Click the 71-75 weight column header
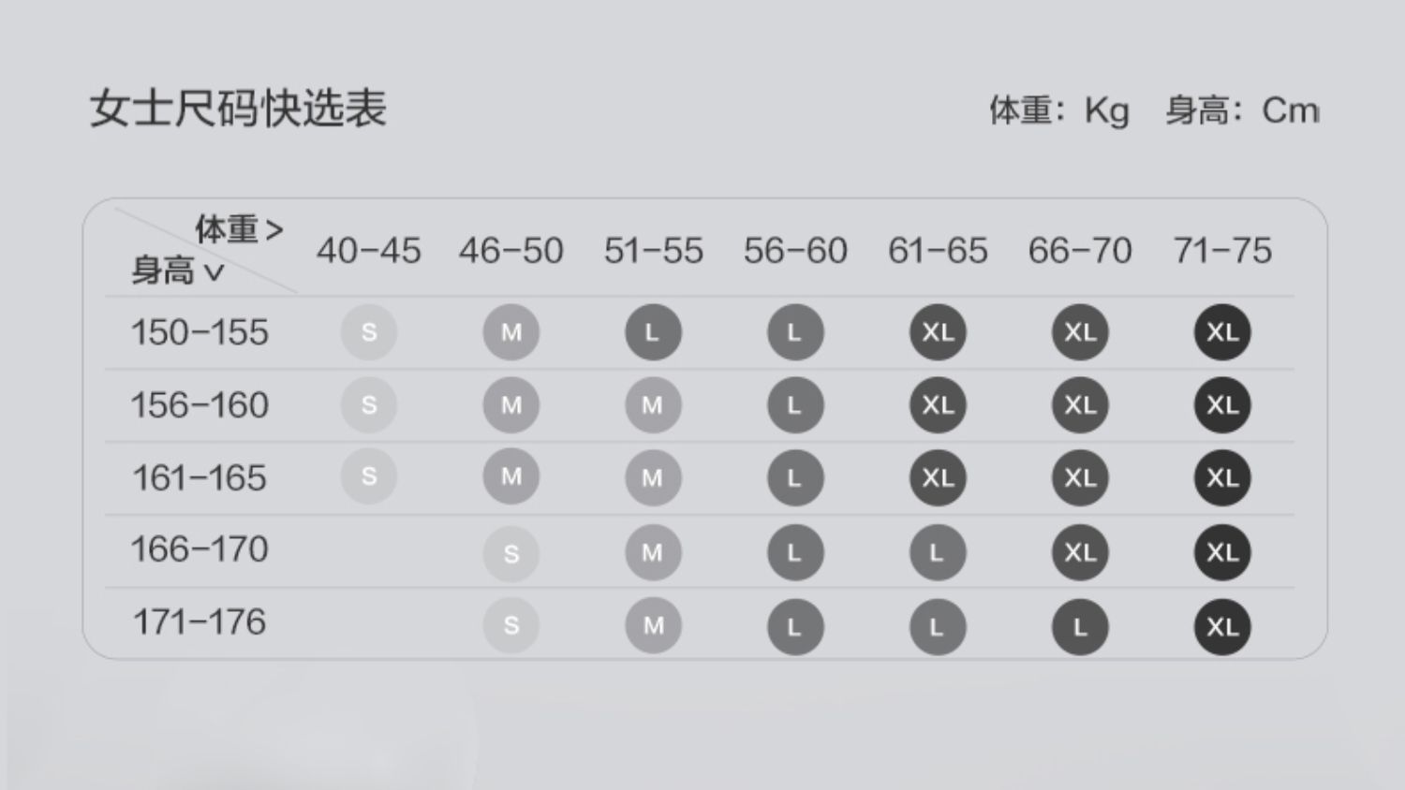Viewport: 1405px width, 790px height. (x=1222, y=251)
